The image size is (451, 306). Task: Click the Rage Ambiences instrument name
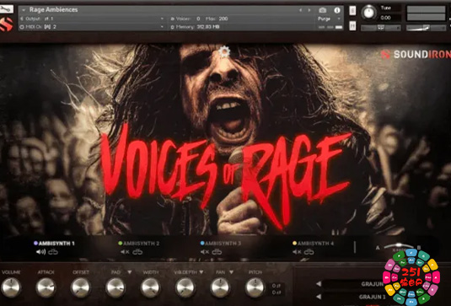point(53,10)
